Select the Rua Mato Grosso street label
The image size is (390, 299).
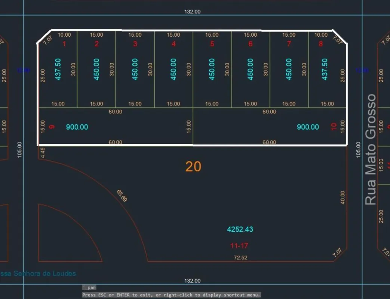(x=370, y=149)
